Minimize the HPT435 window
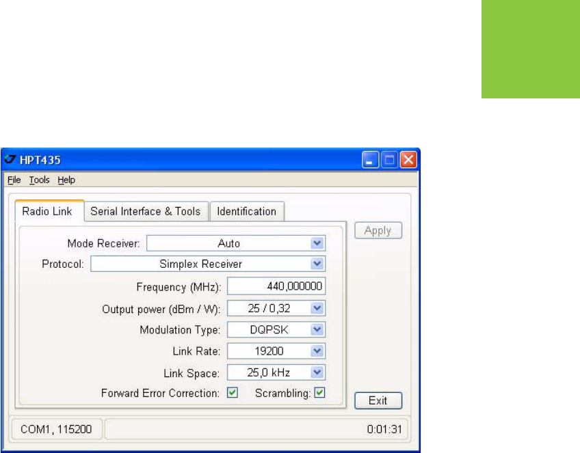580x453 pixels. click(x=370, y=160)
